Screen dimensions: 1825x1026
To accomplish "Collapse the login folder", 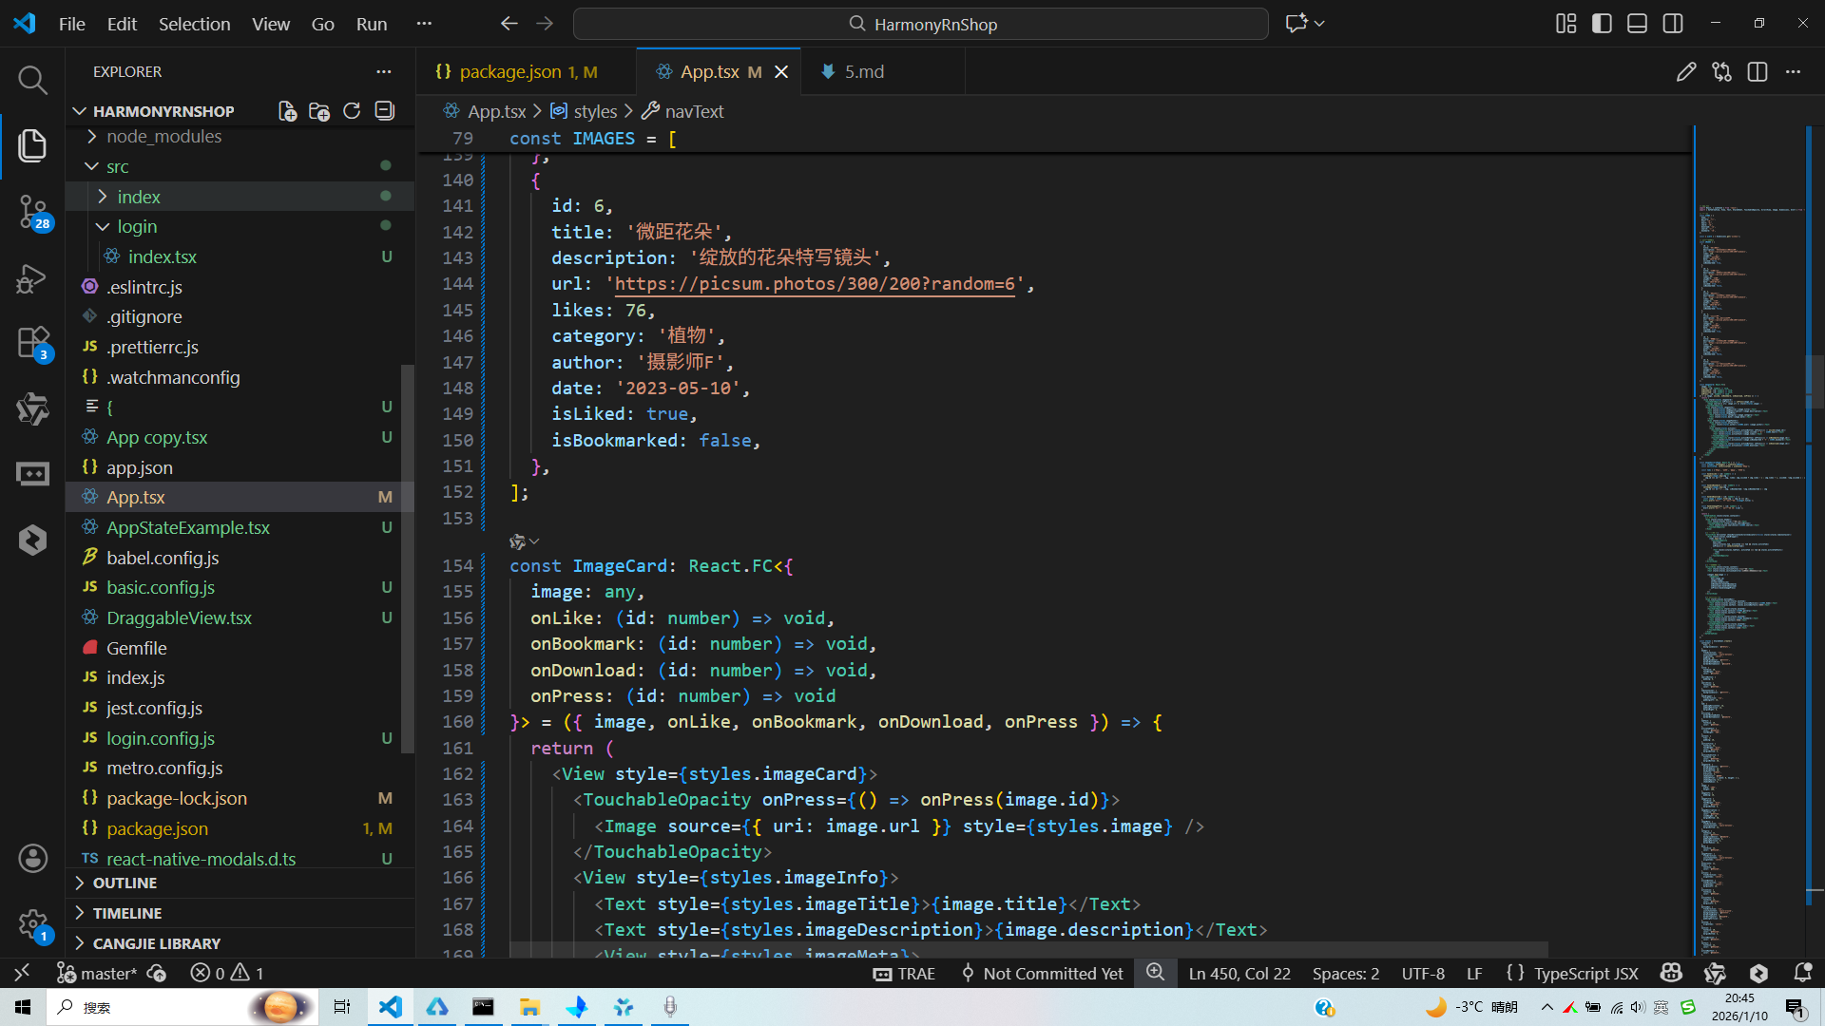I will pyautogui.click(x=137, y=226).
